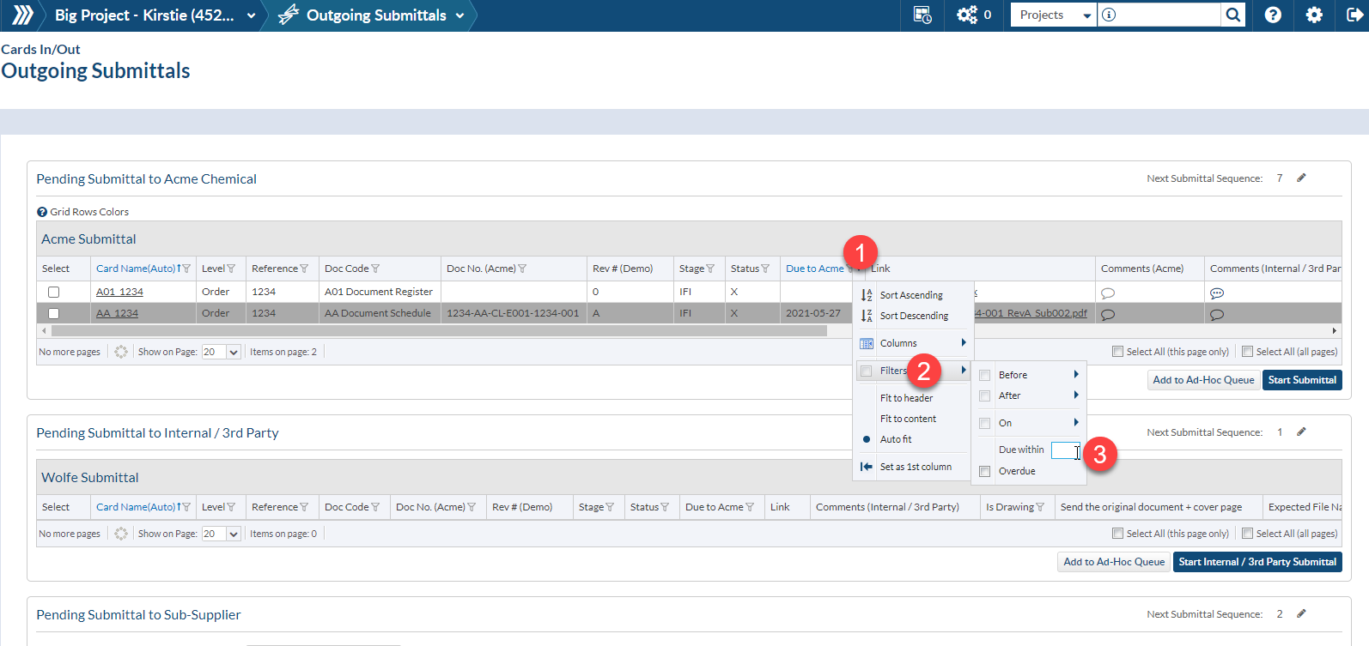Filter Acme grid Reference column
Screen dimensions: 1369x646
click(x=304, y=269)
